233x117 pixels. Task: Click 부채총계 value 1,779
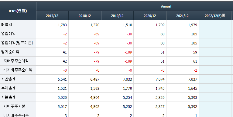point(127,89)
